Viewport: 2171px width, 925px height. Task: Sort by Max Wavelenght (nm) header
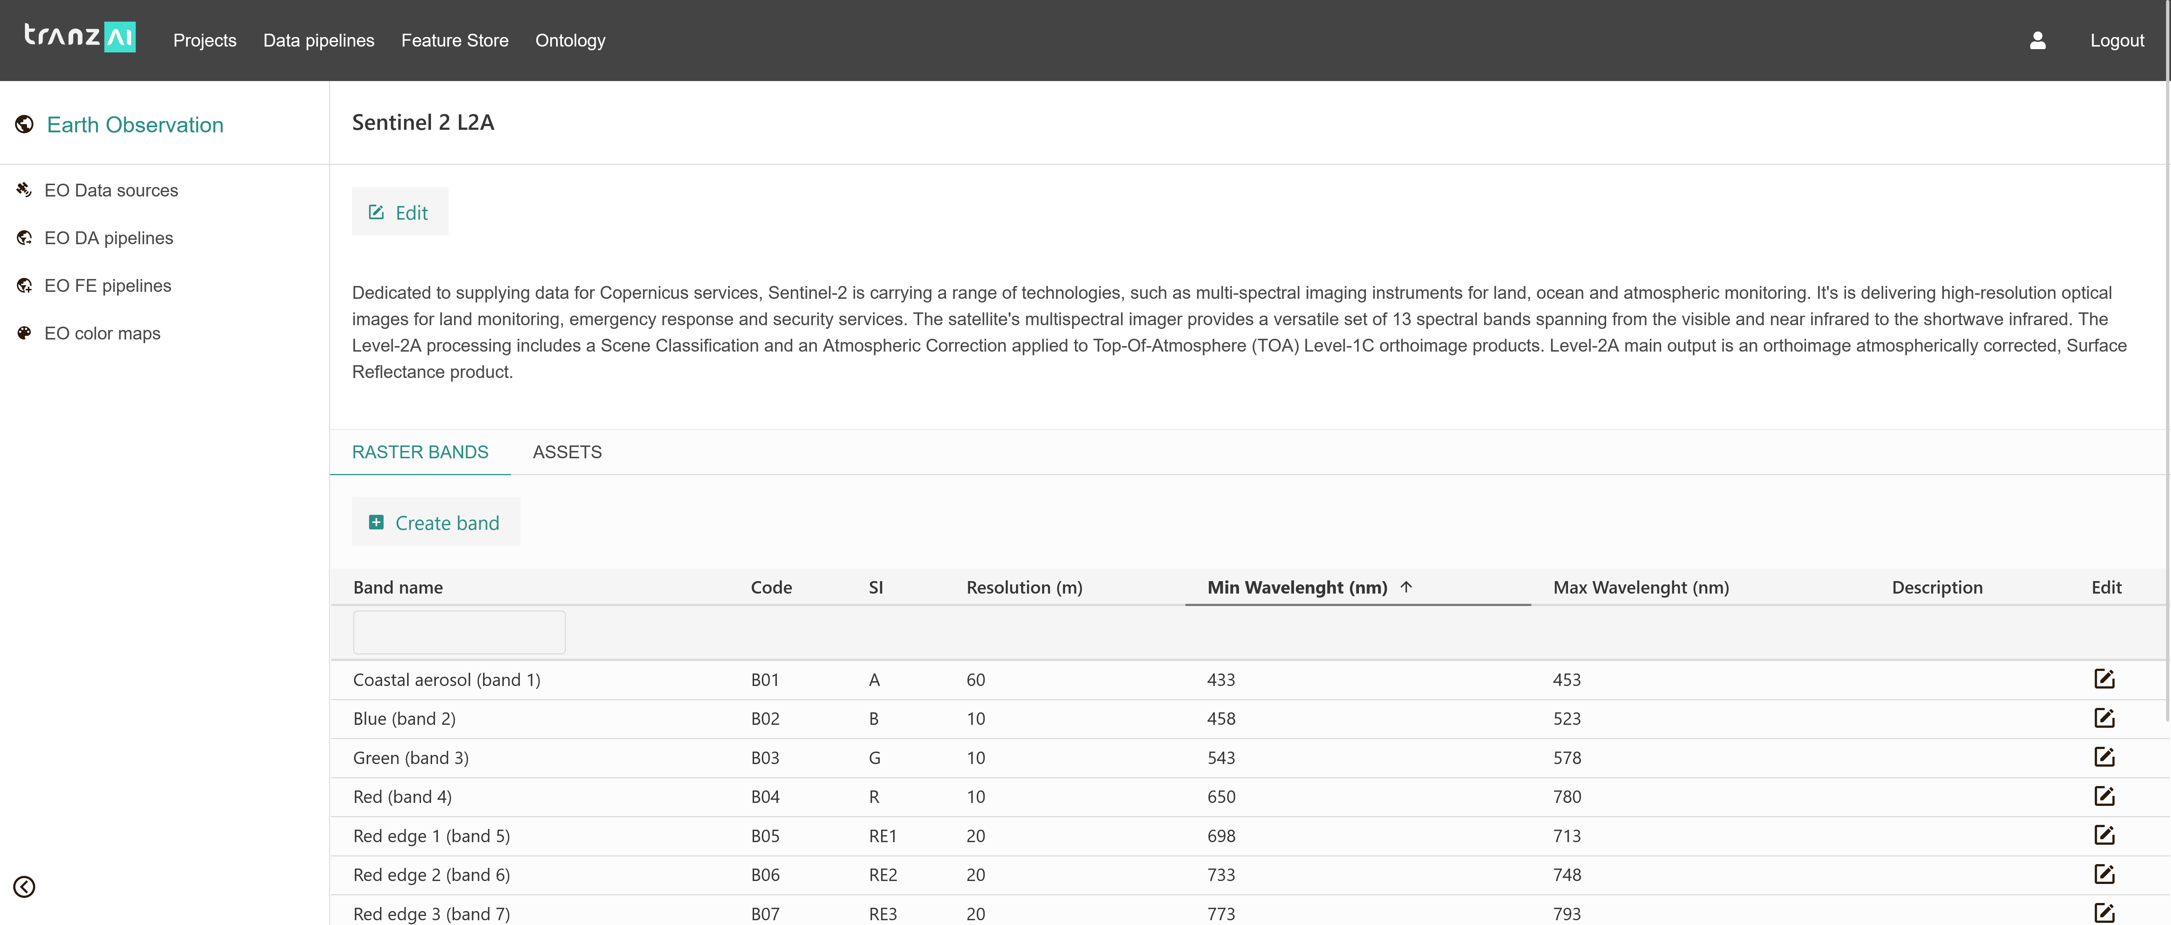click(1641, 587)
